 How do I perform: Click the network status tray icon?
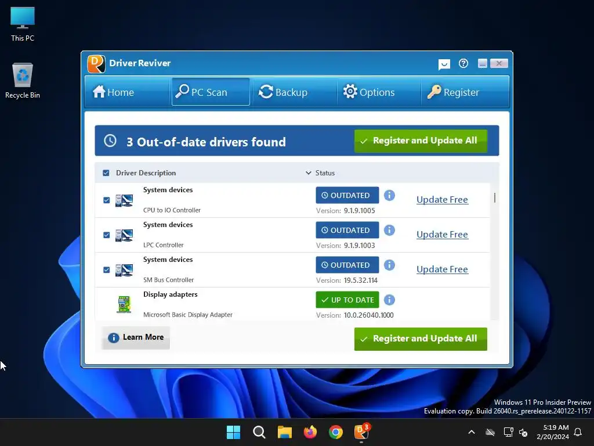[x=508, y=432]
